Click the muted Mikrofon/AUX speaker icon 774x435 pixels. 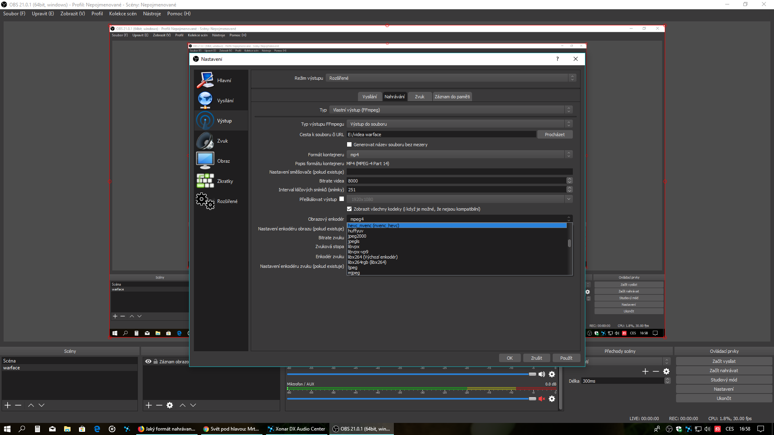tap(541, 399)
